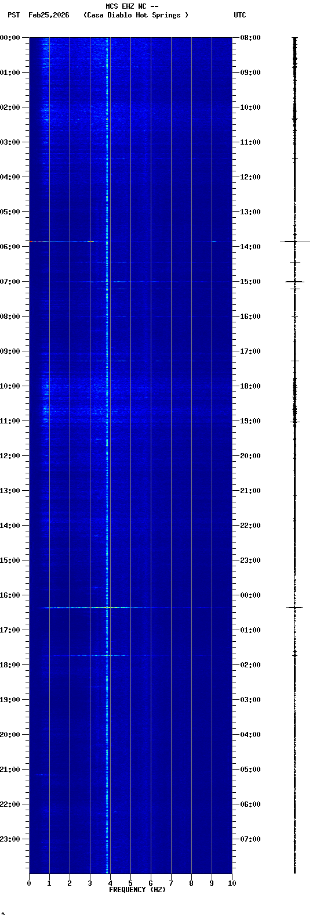The image size is (320, 920).
Task: Click the 14:00 UTC time label
Action: pos(250,247)
